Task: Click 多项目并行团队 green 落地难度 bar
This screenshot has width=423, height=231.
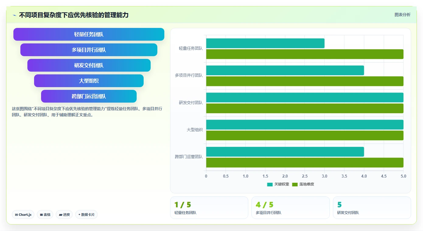Action: (305, 81)
